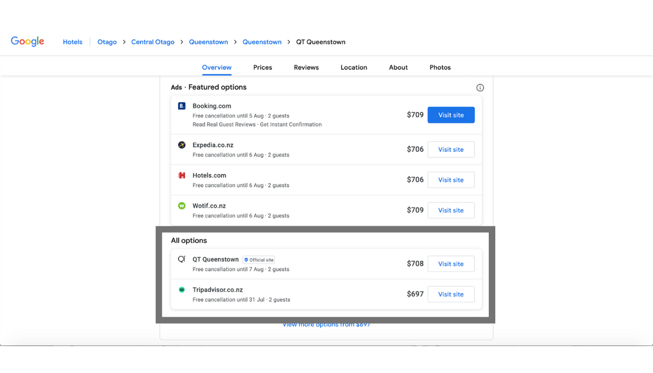Click the Wotif.co.nz provider name
Screen dimensions: 653x373
click(x=209, y=206)
